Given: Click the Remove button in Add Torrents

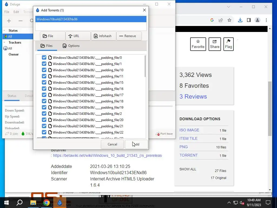Looking at the screenshot, I should click(x=129, y=36).
